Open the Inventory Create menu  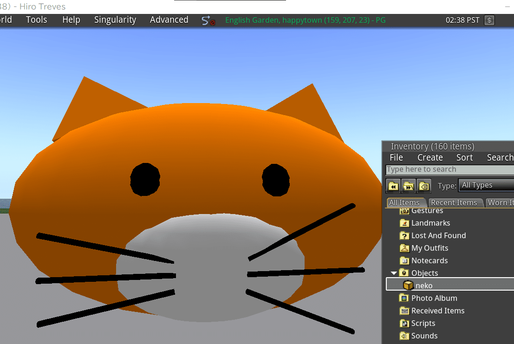[x=430, y=157]
